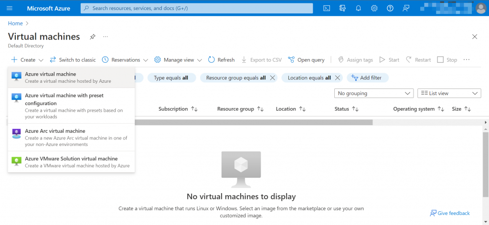
Task: Open the Directories and subscriptions filter icon
Action: (342, 9)
